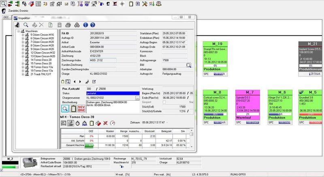324x177 pixels.
Task: Click the magnifier icon in Inspektor toolbar
Action: (x=26, y=25)
